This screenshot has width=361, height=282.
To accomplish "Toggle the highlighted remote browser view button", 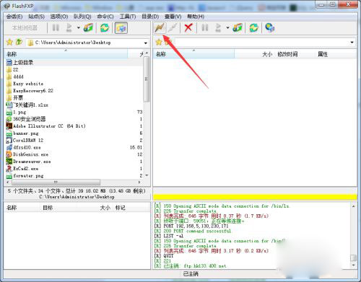I will pyautogui.click(x=121, y=28).
